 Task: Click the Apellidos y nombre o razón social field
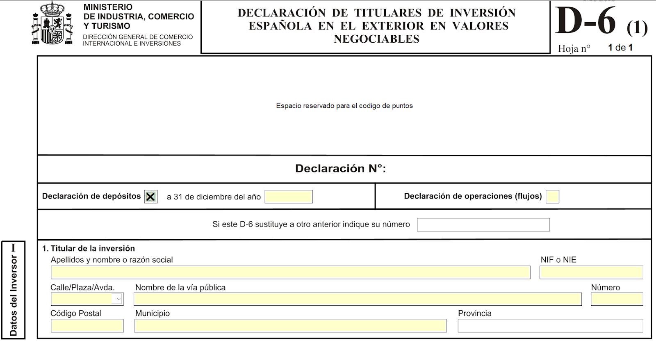click(x=291, y=272)
